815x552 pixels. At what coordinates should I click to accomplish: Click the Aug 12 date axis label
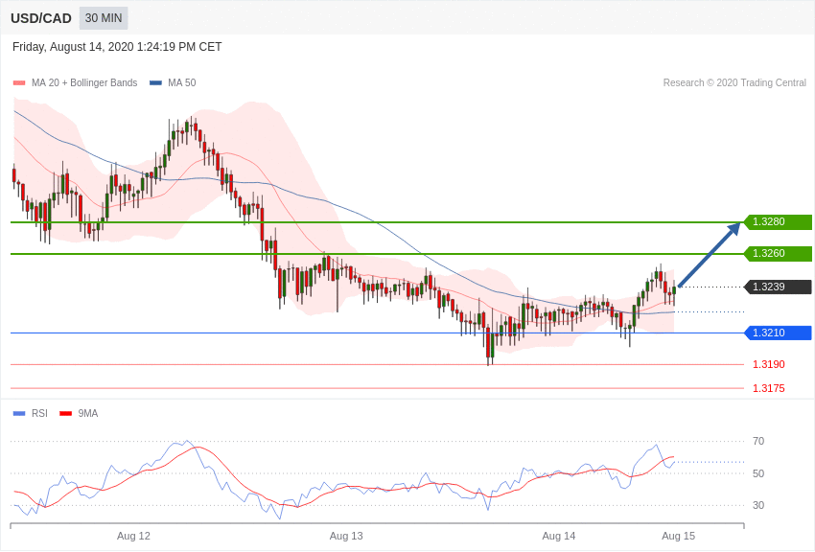(x=133, y=536)
